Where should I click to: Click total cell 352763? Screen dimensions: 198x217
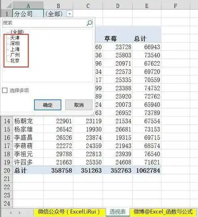[x=118, y=170]
